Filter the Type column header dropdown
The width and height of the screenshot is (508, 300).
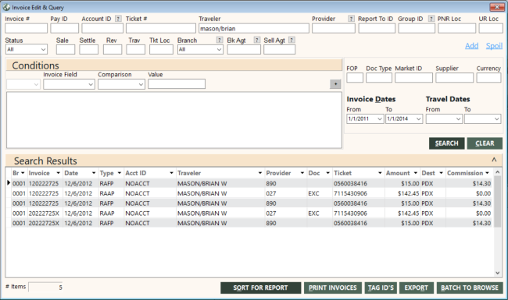[120, 173]
